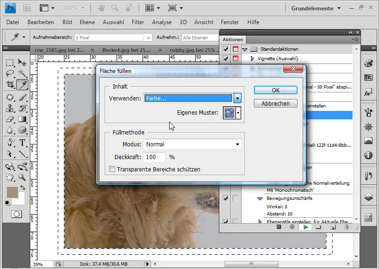Swap foreground and background colors

pos(23,188)
